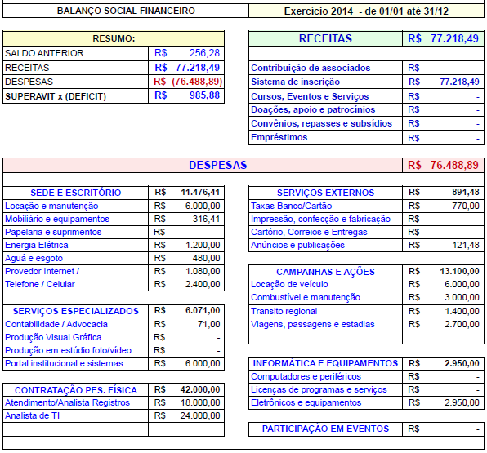
Task: Select Energia Elétrica label
Action: coord(37,245)
